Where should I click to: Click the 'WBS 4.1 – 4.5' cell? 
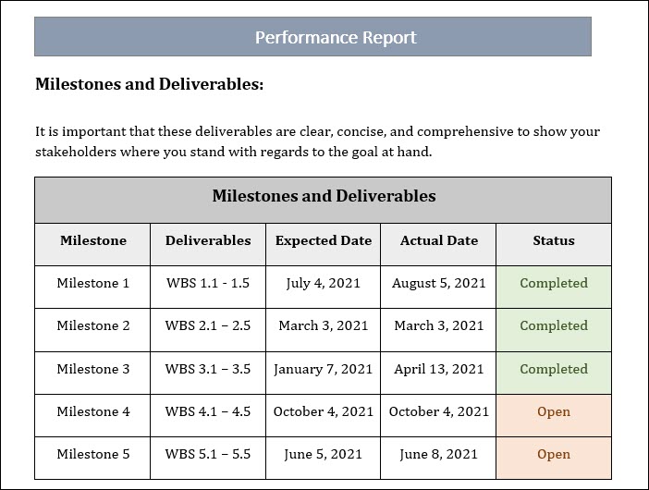[208, 415]
